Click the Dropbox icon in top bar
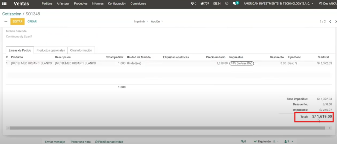The image size is (337, 144). 193,4
